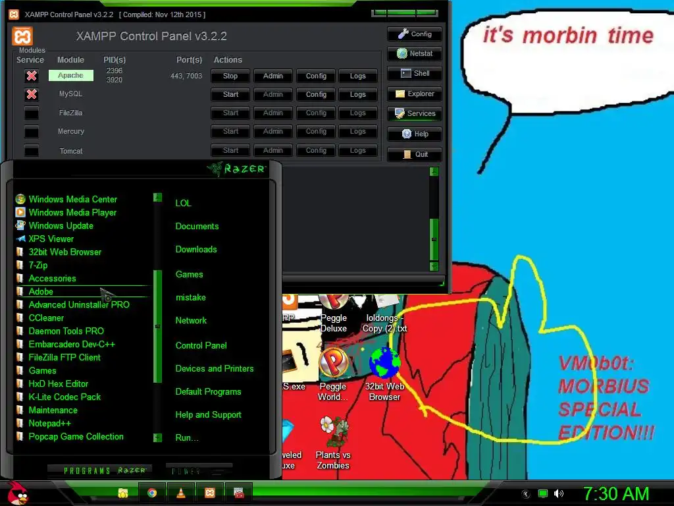
Task: Open Devices and Printers
Action: [x=214, y=369]
